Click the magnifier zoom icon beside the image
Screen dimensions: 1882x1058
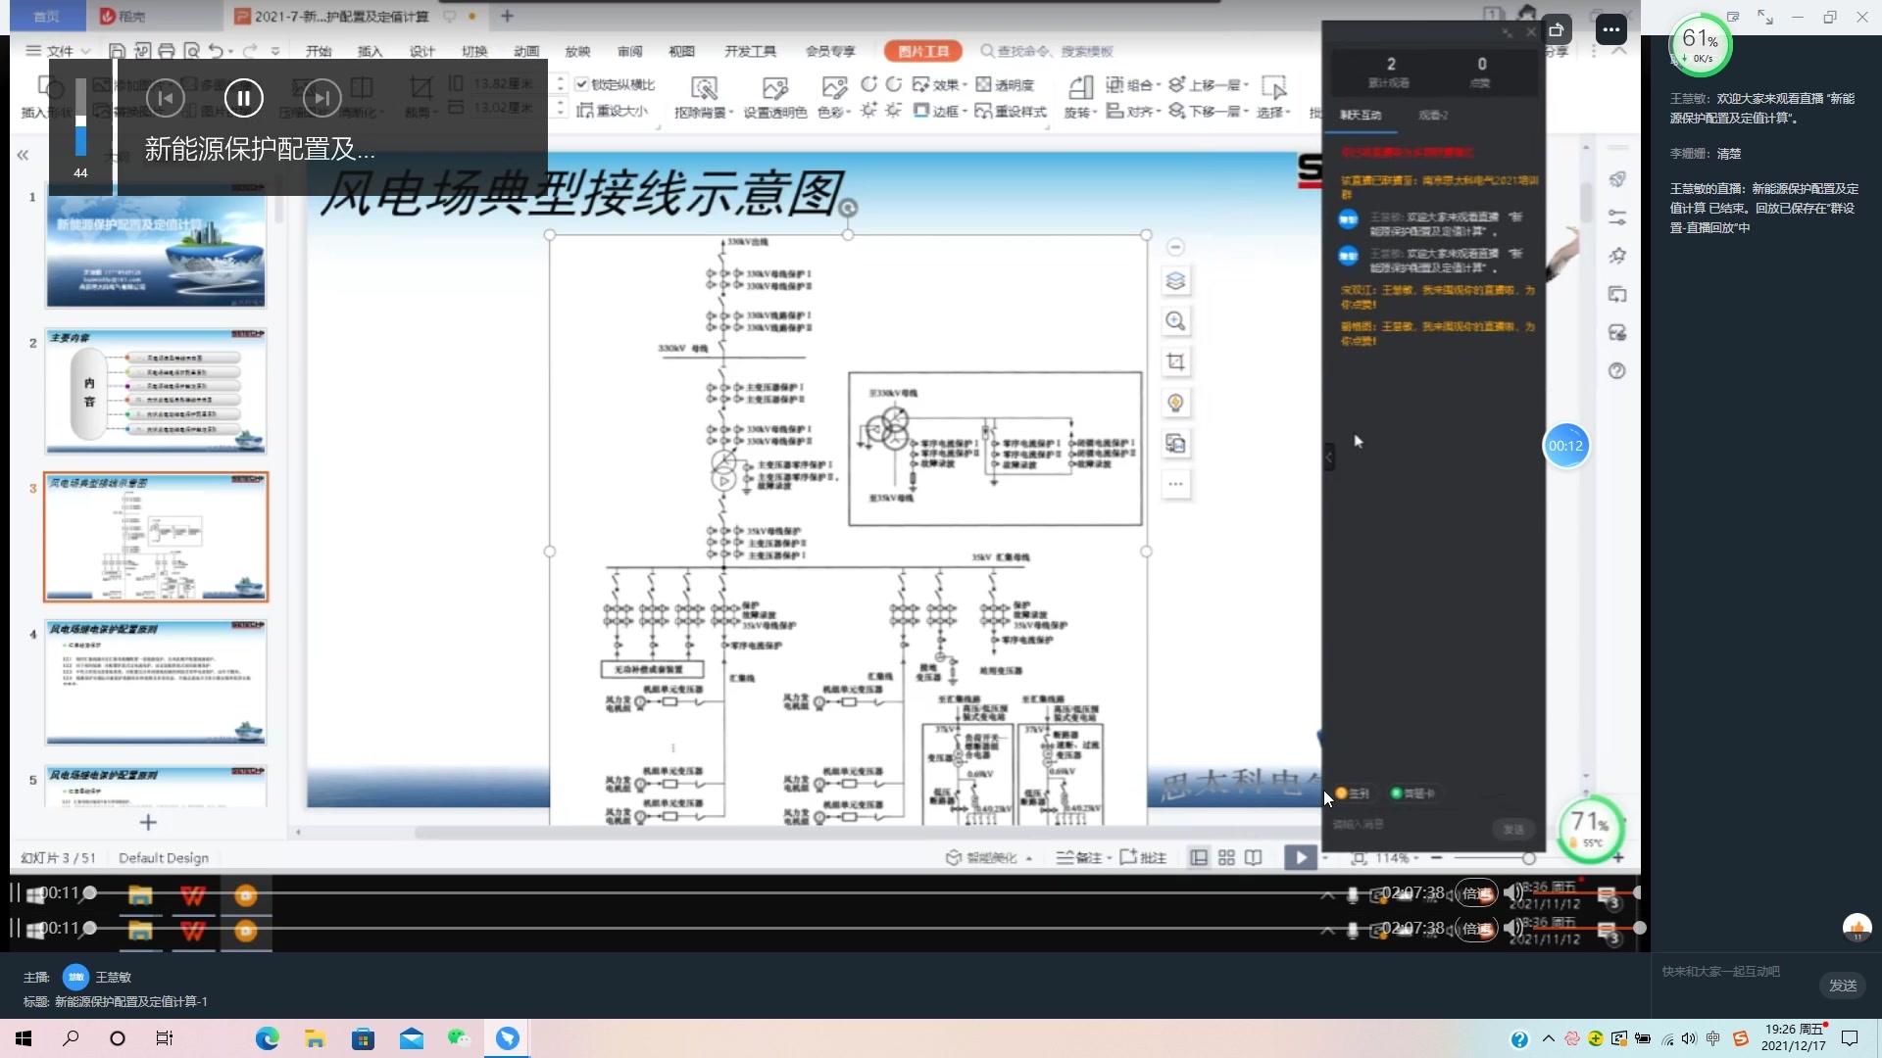[1175, 321]
